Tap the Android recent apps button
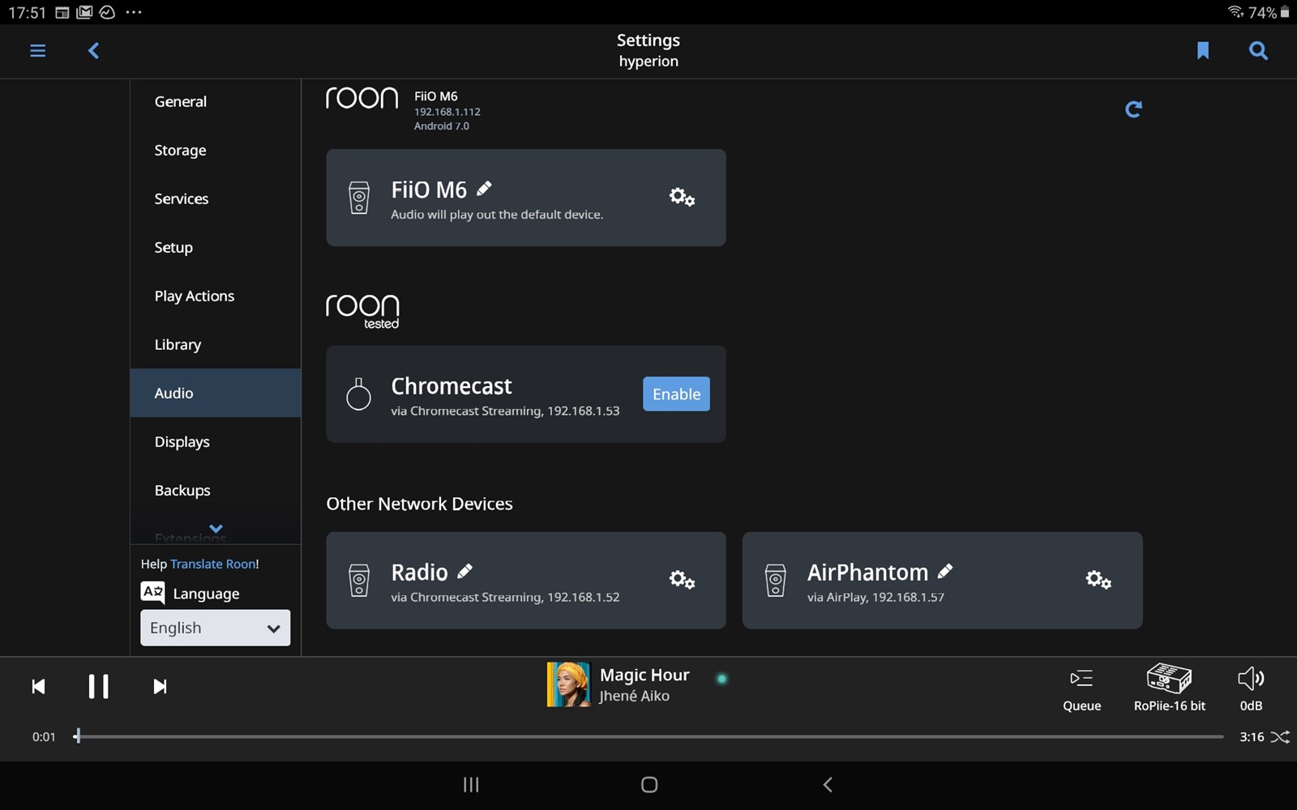This screenshot has width=1297, height=810. coord(471,784)
